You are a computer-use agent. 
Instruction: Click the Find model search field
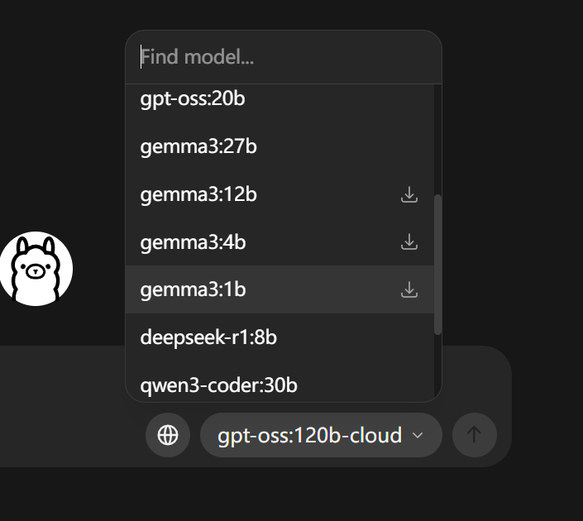coord(284,57)
